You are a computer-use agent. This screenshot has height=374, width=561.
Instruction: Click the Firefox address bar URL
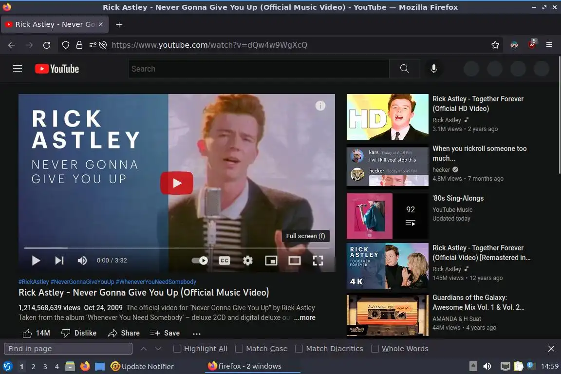pos(209,45)
